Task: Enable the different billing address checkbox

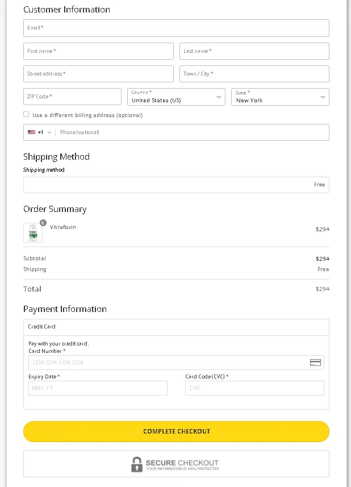Action: point(26,114)
